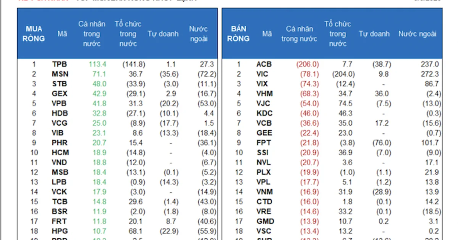Image resolution: width=458 pixels, height=240 pixels.
Task: Click the MUA RÒNG column header
Action: (x=34, y=34)
